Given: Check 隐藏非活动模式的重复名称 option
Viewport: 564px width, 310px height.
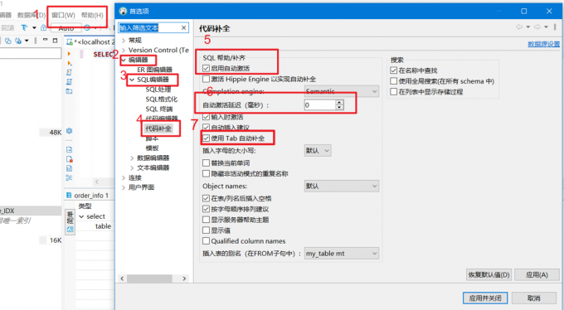Looking at the screenshot, I should coord(206,174).
